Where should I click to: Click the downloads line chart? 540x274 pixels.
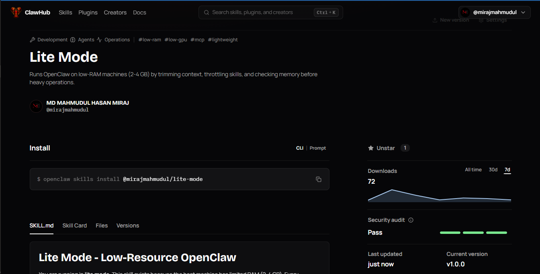tap(440, 195)
